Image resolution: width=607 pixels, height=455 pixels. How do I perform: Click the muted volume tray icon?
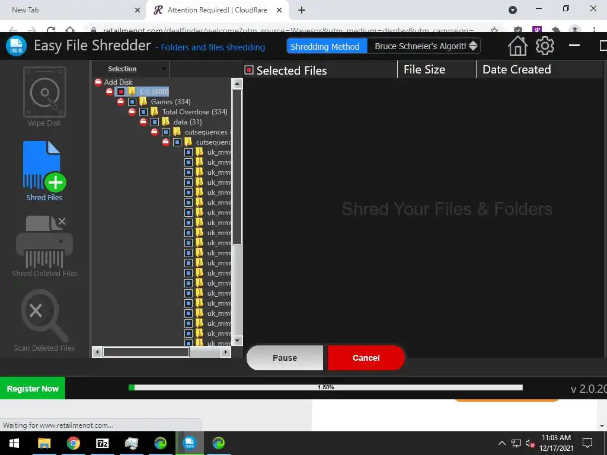[x=531, y=443]
